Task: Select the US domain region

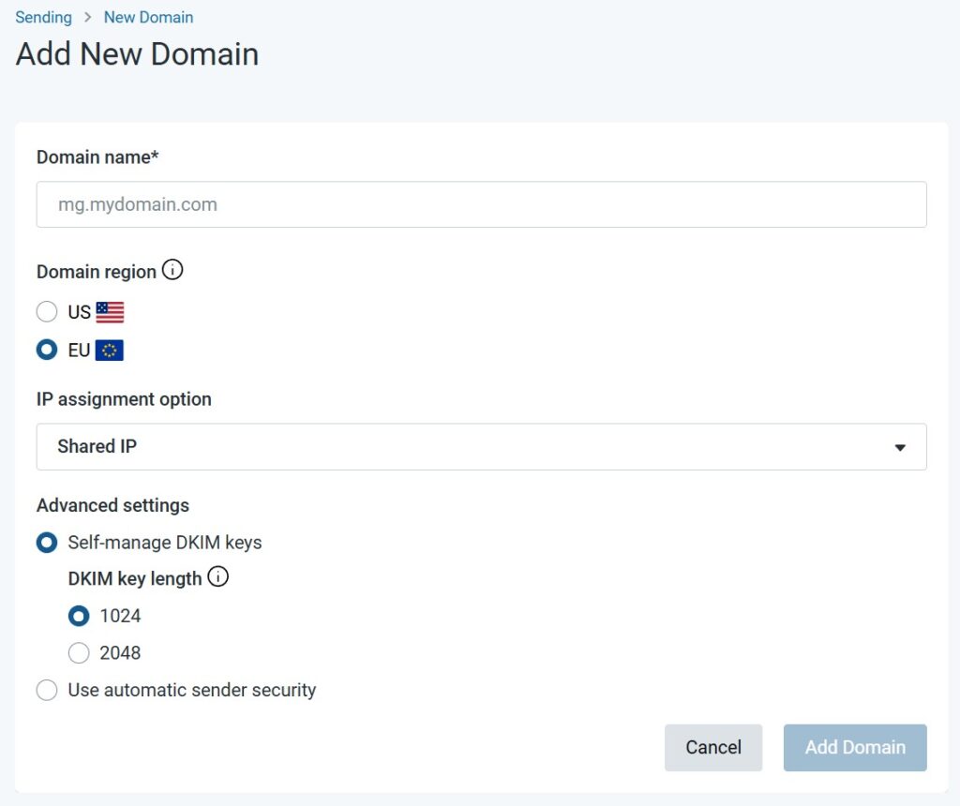Action: pos(47,311)
